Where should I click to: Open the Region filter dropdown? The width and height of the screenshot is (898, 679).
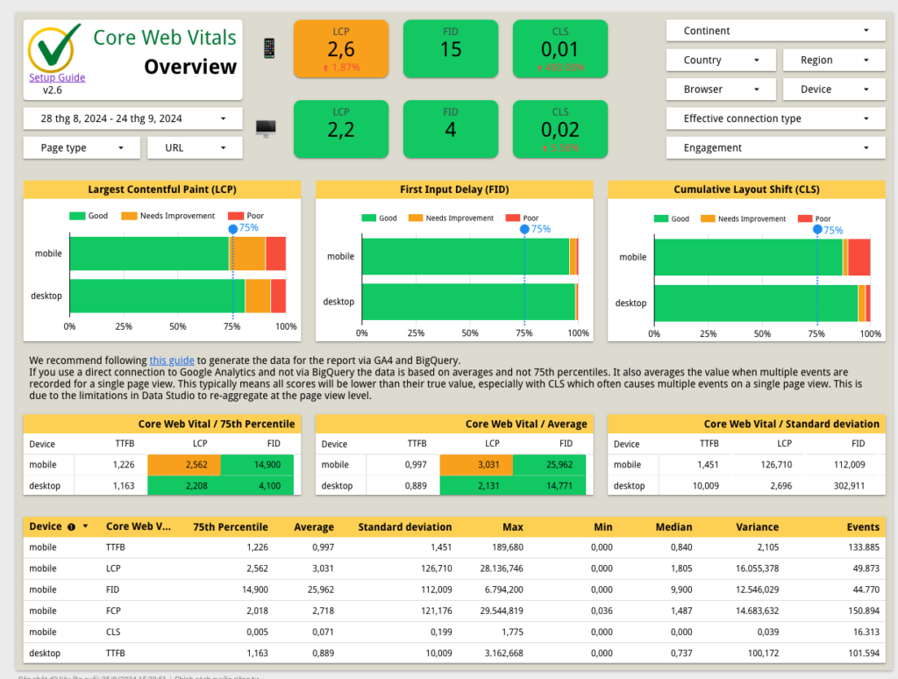(x=834, y=61)
